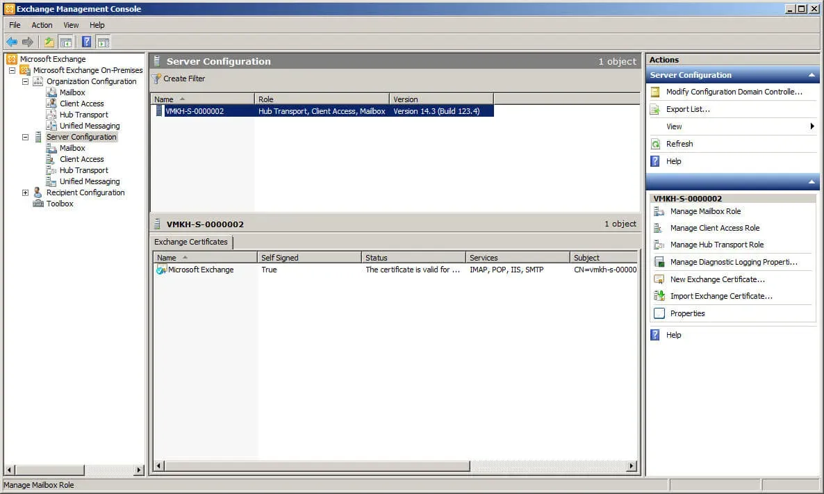Screen dimensions: 824x494
Task: Click the Create Filter funnel icon
Action: point(156,79)
